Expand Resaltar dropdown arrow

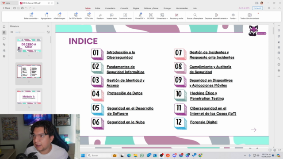point(103,19)
